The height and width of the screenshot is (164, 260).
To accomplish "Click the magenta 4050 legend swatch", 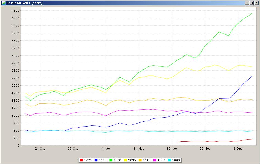I will point(155,160).
